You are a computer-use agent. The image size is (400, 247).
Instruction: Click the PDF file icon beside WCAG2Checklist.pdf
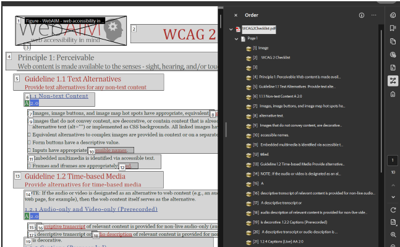coord(238,29)
